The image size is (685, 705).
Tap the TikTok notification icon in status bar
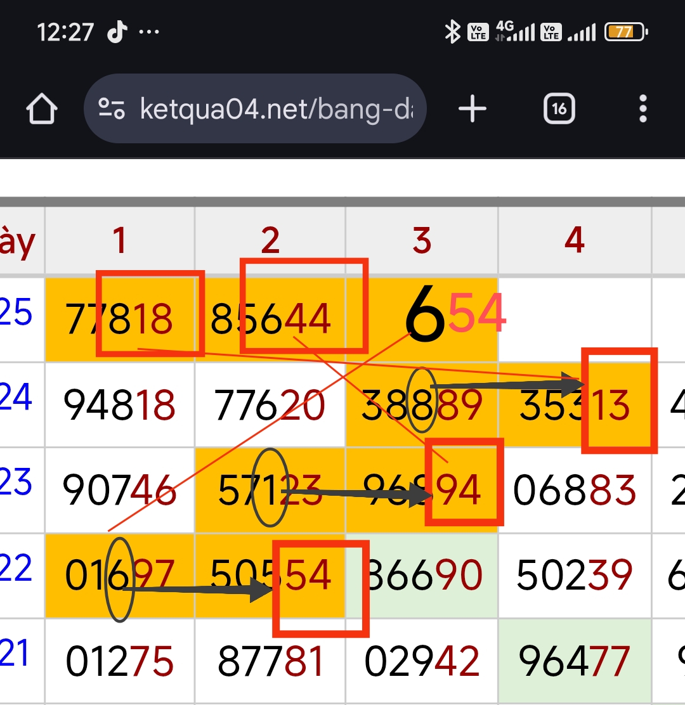117,32
